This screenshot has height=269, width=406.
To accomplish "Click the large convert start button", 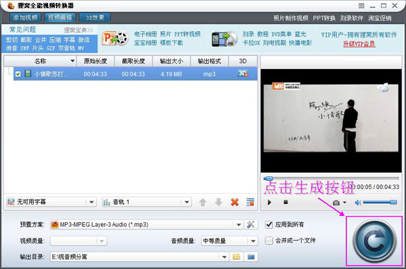I will coord(374,241).
